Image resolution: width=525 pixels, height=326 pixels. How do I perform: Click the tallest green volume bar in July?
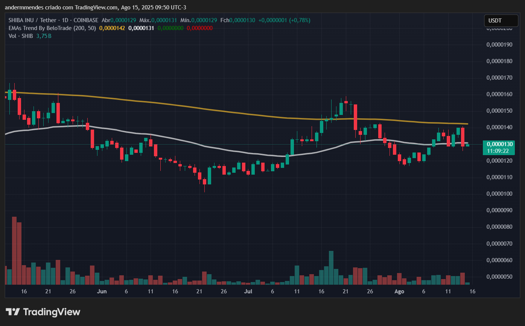point(331,267)
